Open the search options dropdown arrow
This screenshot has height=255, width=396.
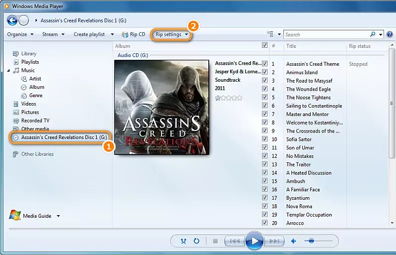click(381, 34)
